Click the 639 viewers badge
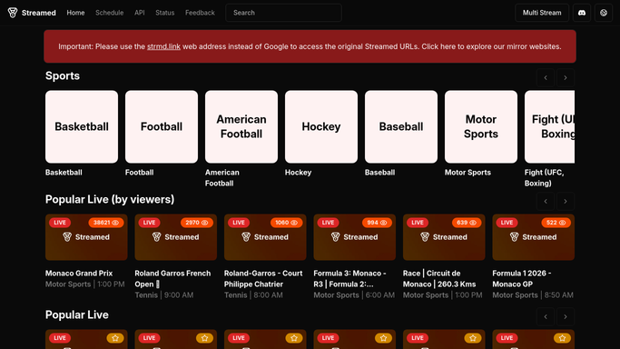 467,223
